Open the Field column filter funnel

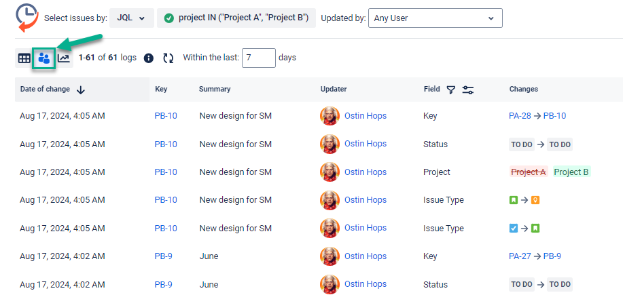450,90
